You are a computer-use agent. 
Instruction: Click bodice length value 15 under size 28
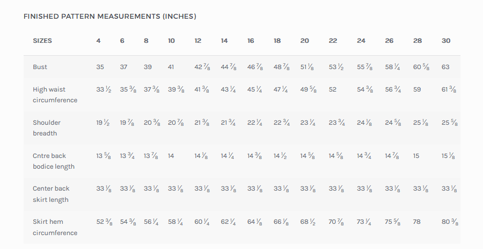(417, 156)
